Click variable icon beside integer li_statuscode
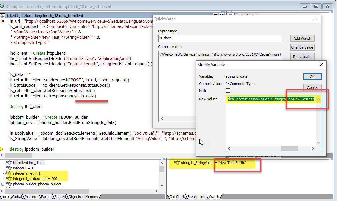Viewport: 337px width, 201px height. pyautogui.click(x=9, y=179)
